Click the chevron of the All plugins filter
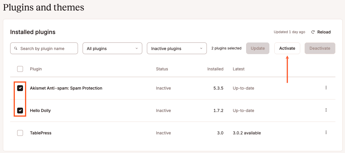Image resolution: width=345 pixels, height=153 pixels. pyautogui.click(x=137, y=48)
